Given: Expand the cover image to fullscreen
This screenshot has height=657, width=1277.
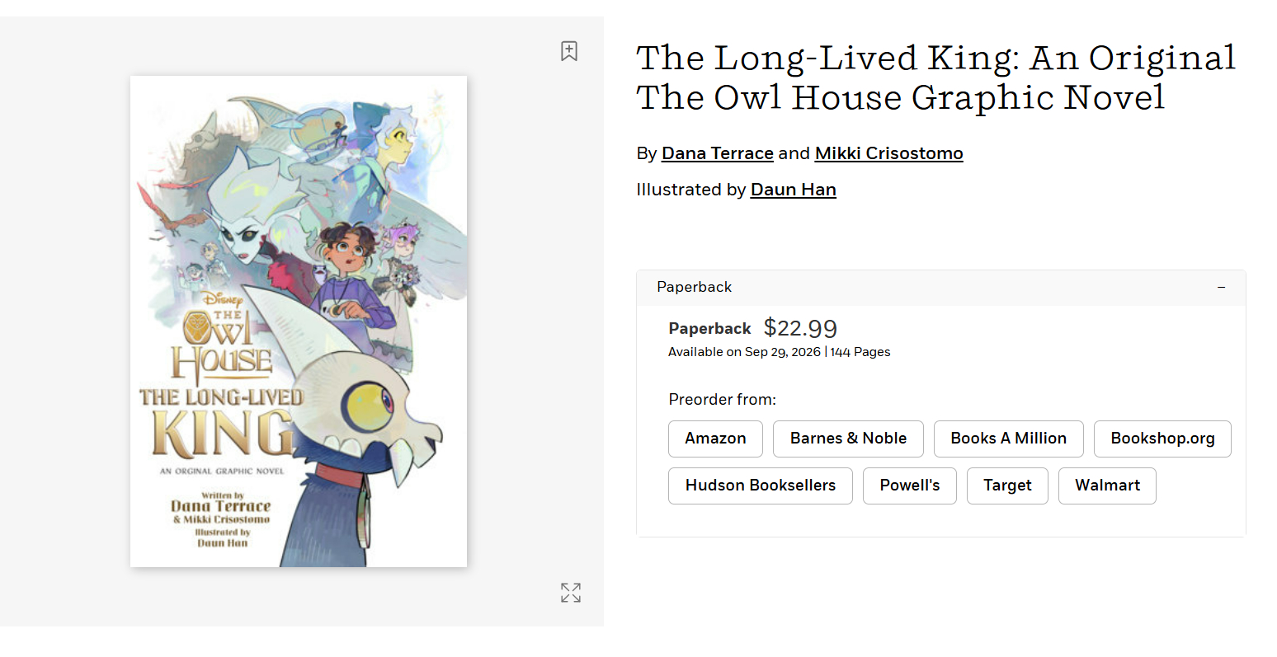Looking at the screenshot, I should [x=571, y=593].
